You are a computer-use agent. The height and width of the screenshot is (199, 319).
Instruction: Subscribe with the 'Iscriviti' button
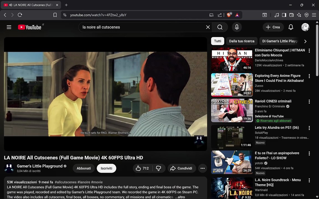point(106,168)
